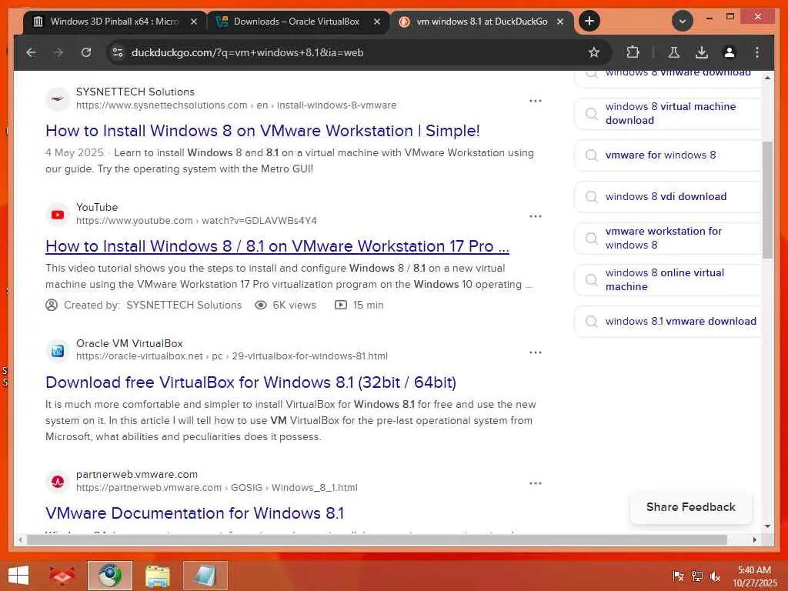Open File Explorer from the taskbar
Viewport: 788px width, 591px height.
pos(157,576)
